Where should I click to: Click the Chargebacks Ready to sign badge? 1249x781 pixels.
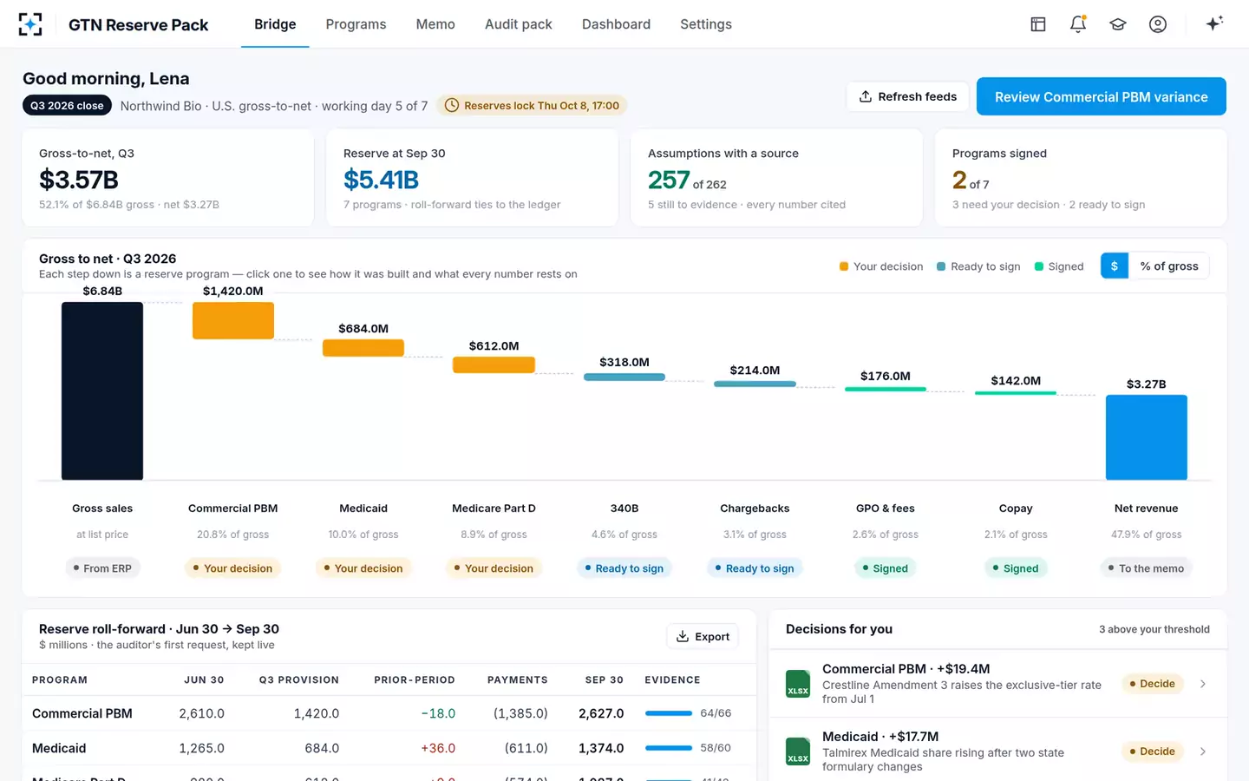[x=755, y=568]
